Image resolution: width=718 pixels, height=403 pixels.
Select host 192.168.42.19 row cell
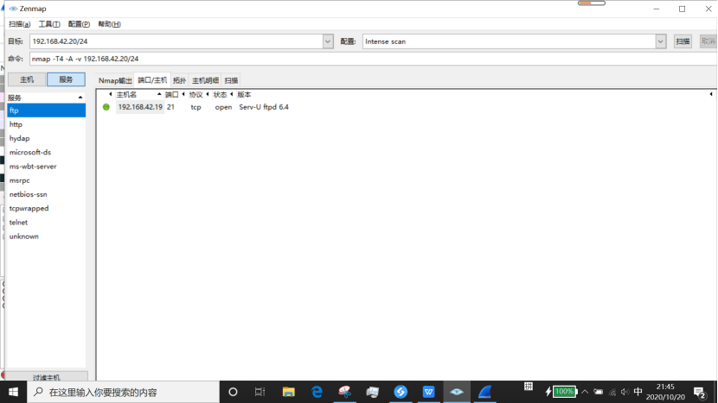tap(140, 107)
